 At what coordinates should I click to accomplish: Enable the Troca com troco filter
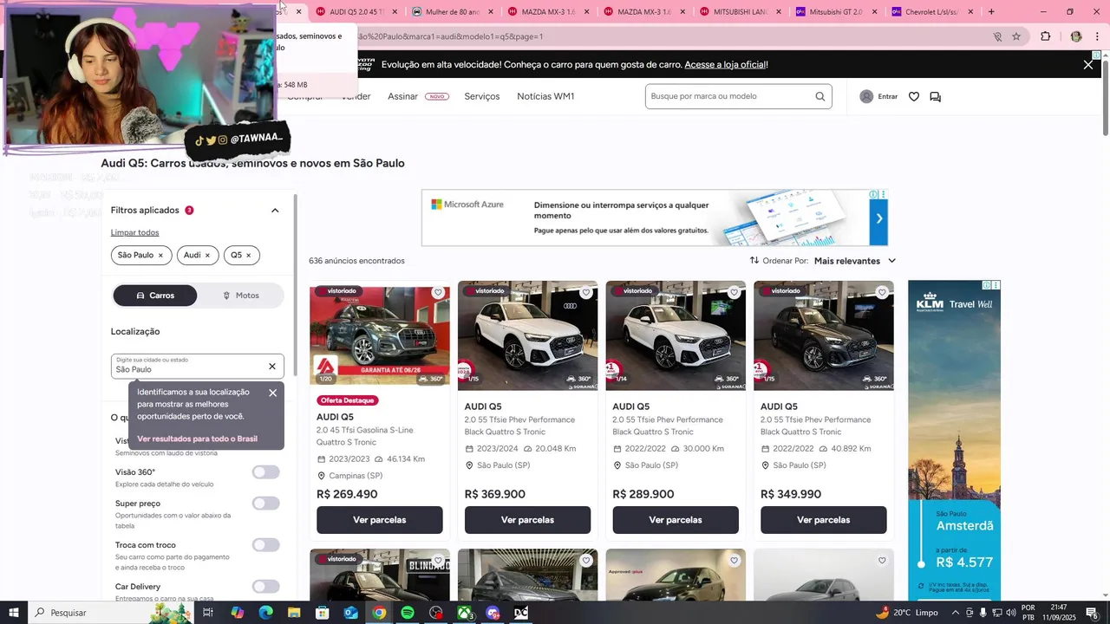[x=266, y=545]
